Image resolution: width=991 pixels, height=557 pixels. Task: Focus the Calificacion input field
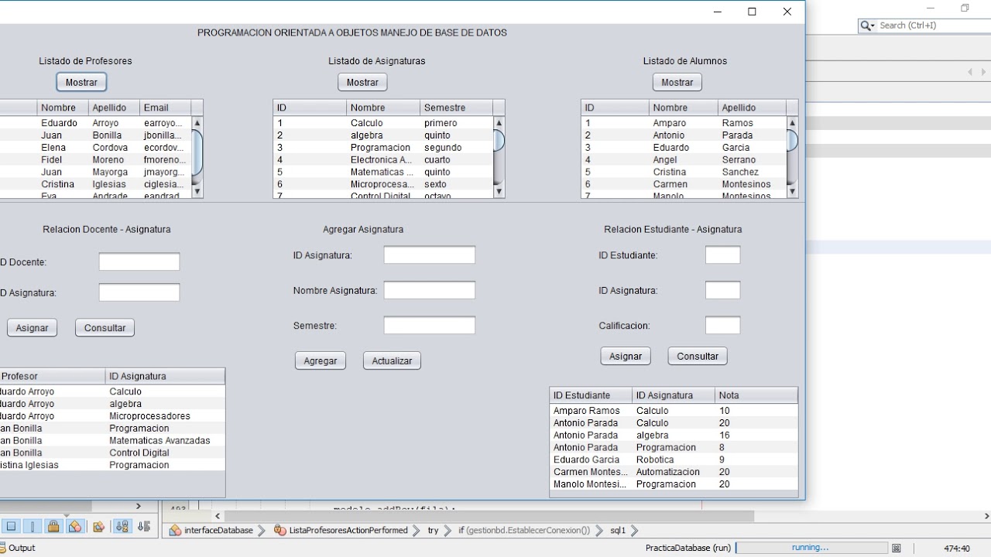coord(723,326)
